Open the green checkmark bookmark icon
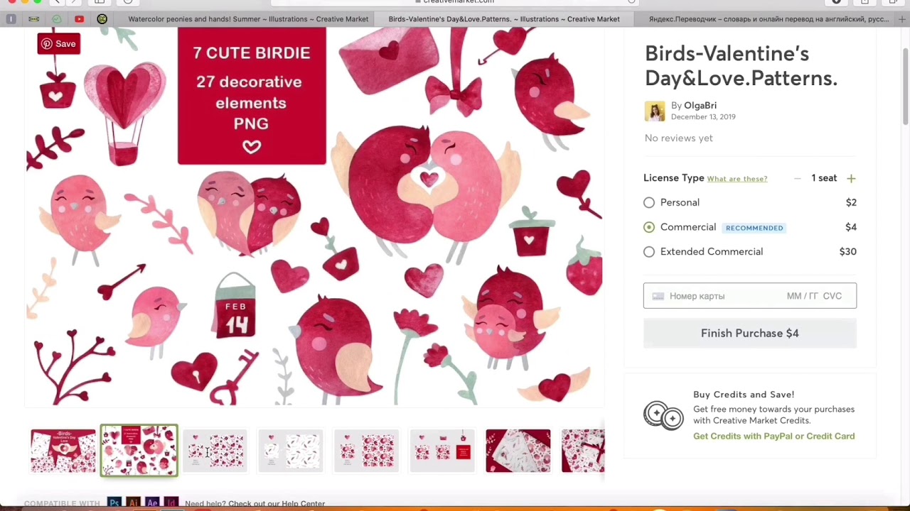This screenshot has height=511, width=910. coord(57,19)
